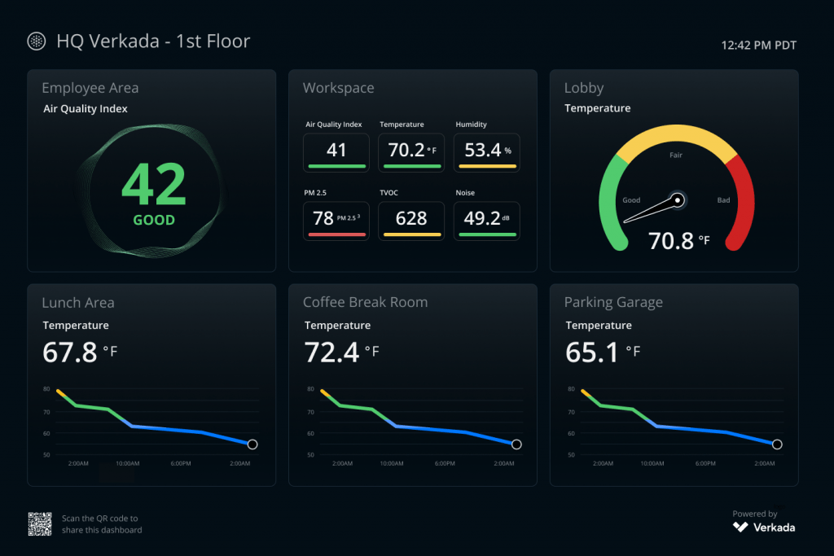The height and width of the screenshot is (556, 834).
Task: Click the 12:42 PM PDT time display
Action: coord(758,46)
